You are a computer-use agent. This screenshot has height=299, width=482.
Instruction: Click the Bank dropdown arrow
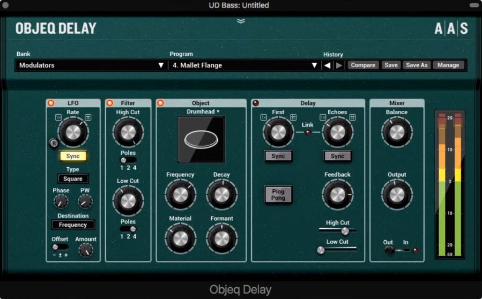coord(161,65)
